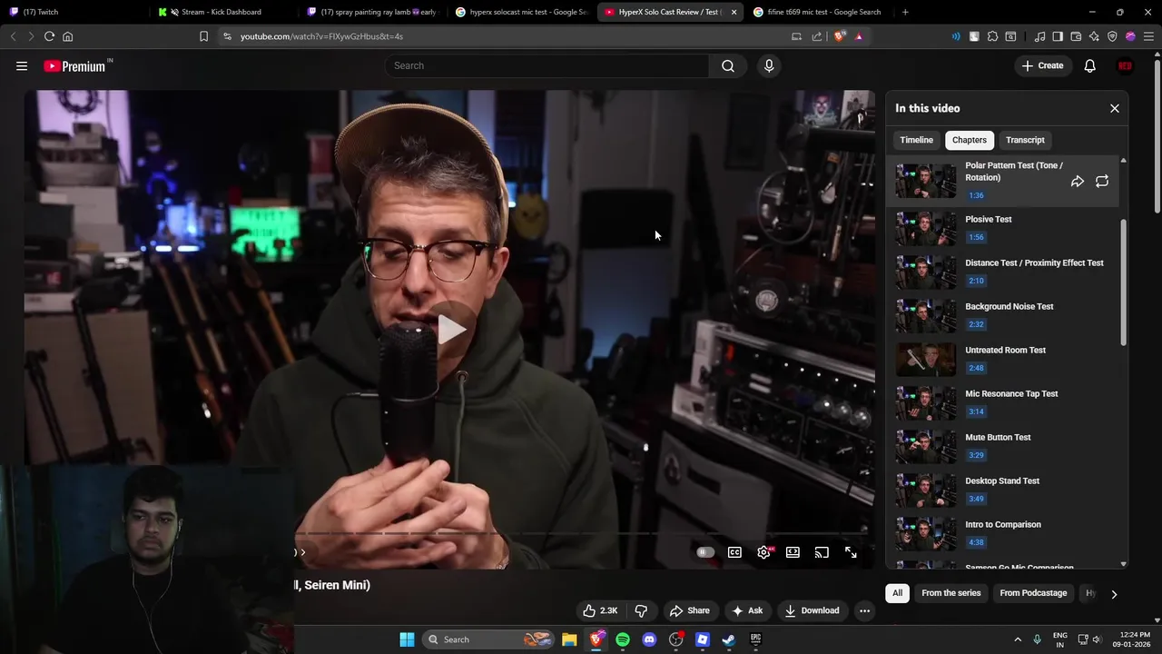
Task: Download the video
Action: tap(812, 610)
